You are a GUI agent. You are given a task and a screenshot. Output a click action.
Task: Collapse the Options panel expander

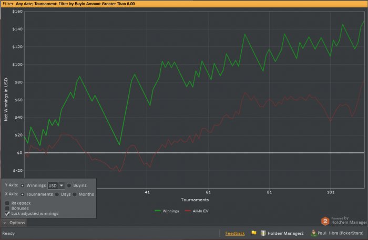point(5,223)
